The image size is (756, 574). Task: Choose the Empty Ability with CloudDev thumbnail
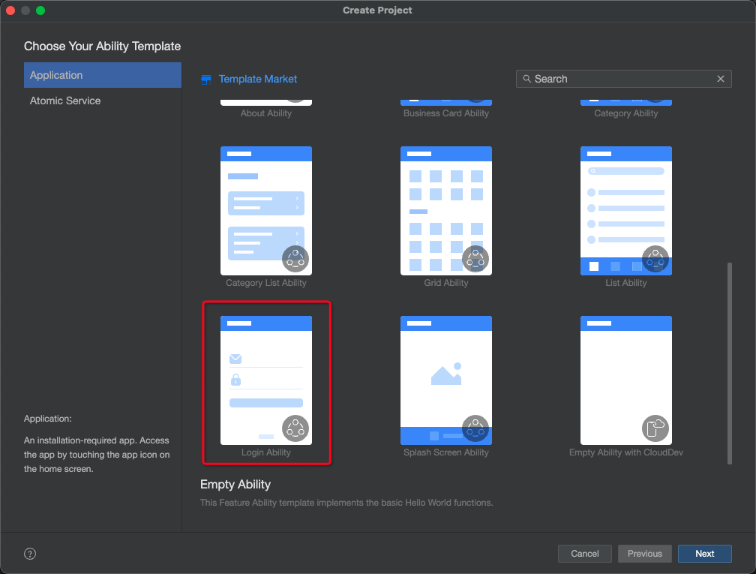[x=625, y=380]
